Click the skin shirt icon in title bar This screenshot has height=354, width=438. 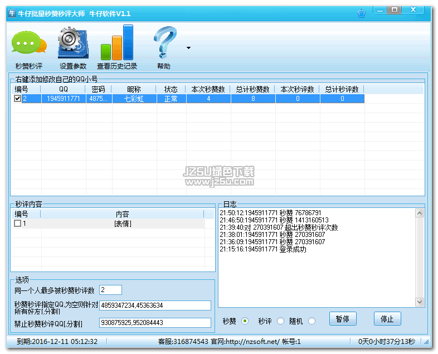pos(362,13)
